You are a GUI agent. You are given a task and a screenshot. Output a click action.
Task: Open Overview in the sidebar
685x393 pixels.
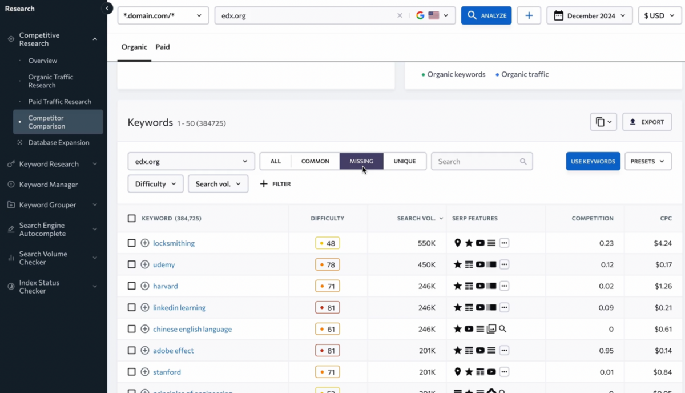pos(43,61)
